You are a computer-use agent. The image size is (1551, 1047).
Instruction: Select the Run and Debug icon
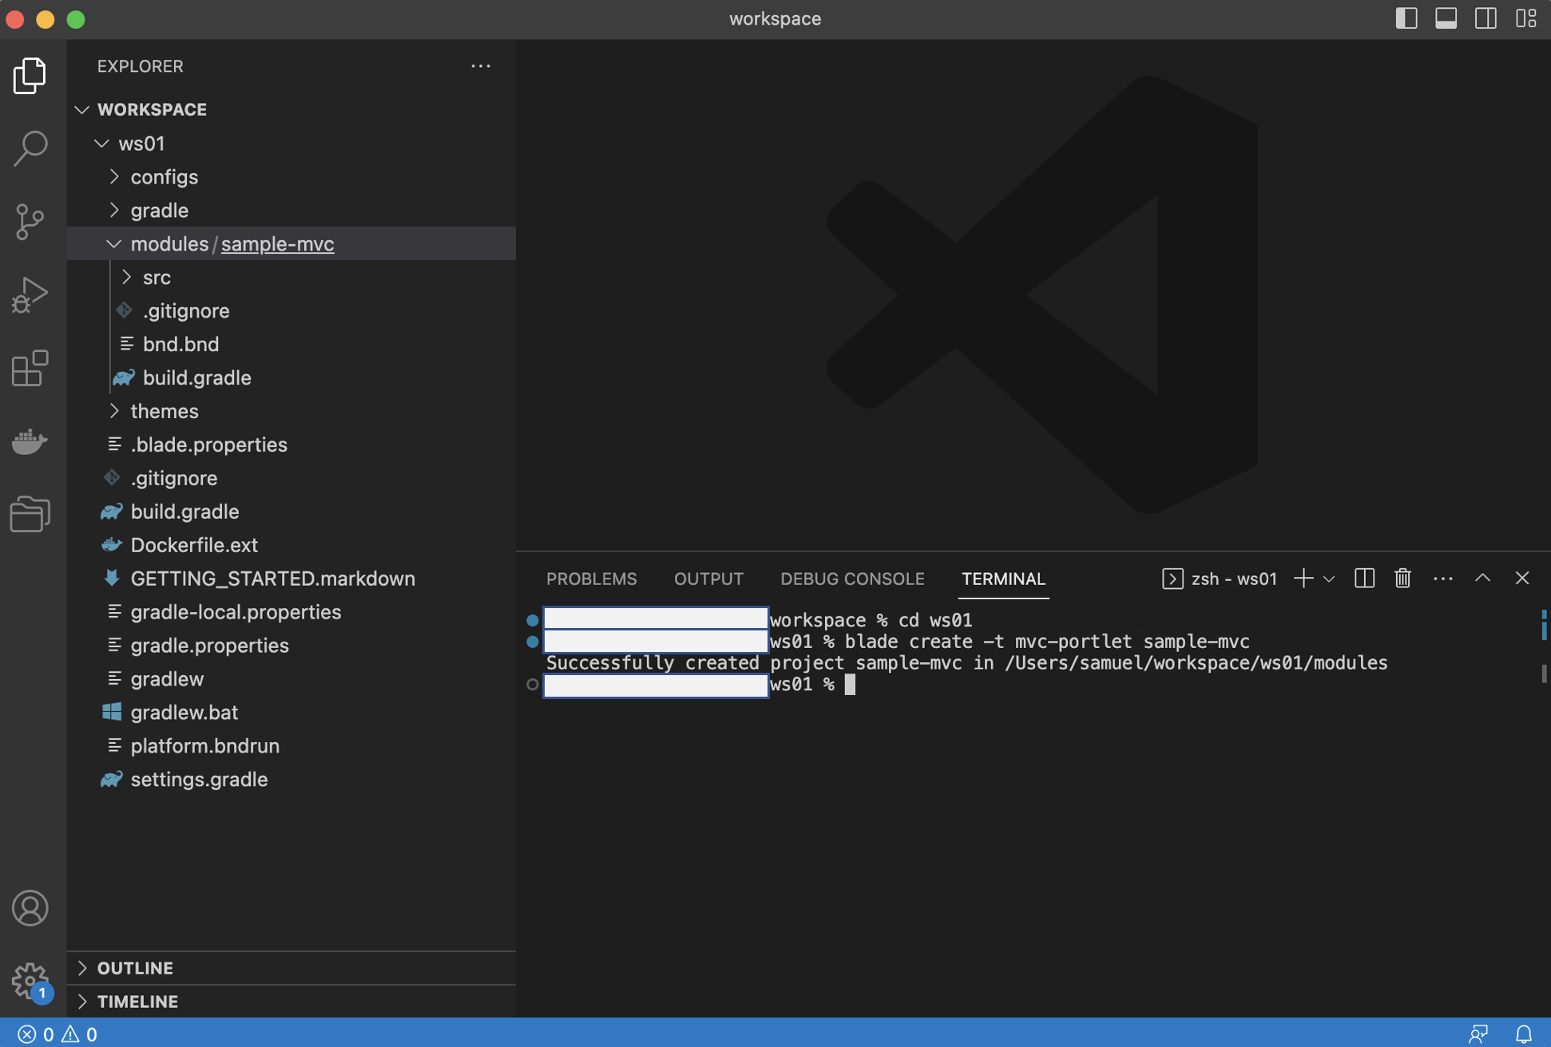30,294
